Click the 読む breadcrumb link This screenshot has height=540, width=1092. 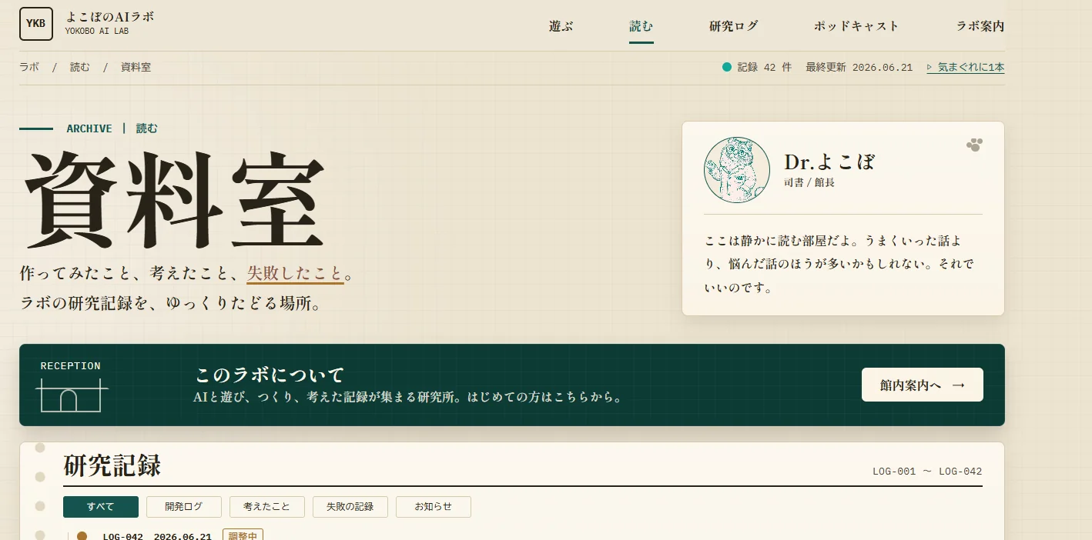pos(80,68)
